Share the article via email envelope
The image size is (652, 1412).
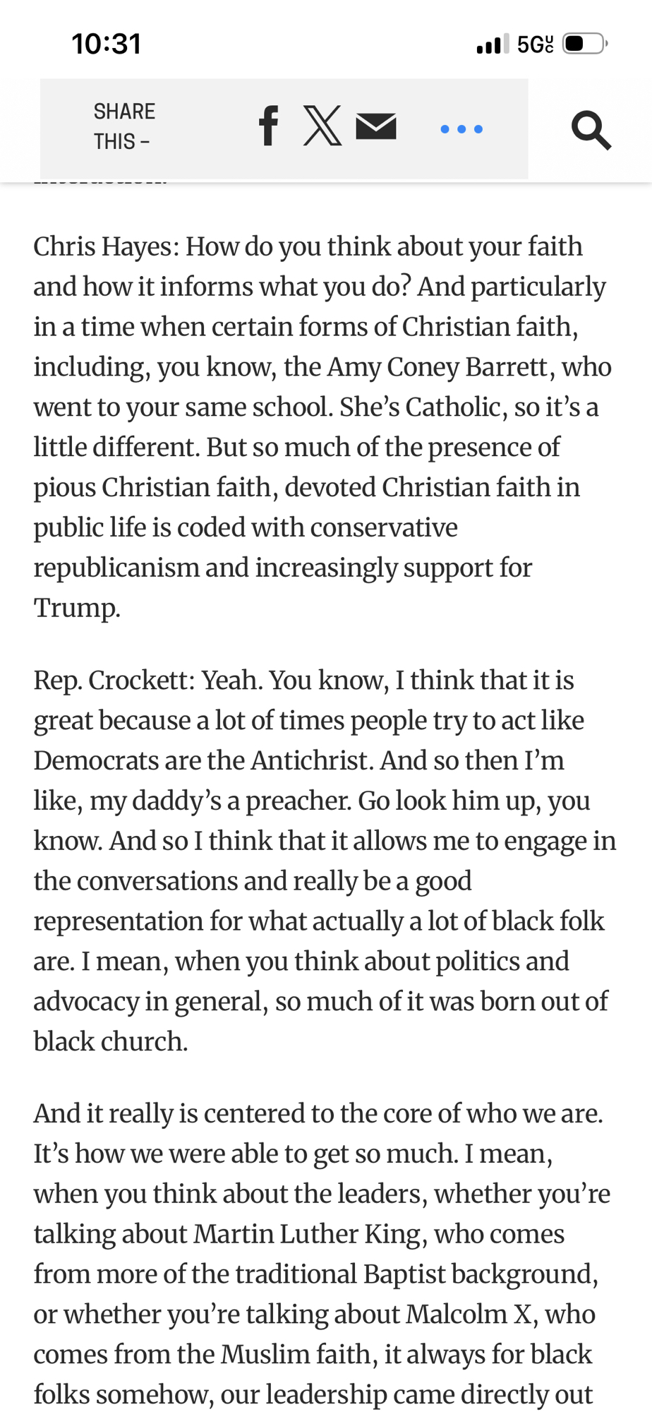click(376, 127)
